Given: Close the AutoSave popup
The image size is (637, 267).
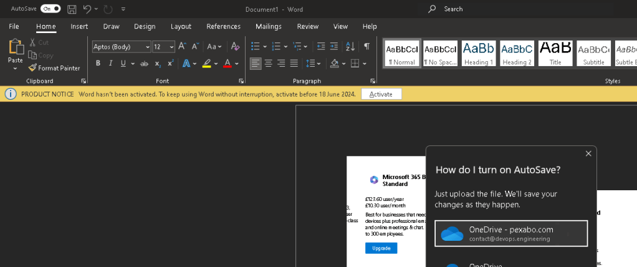Looking at the screenshot, I should [x=588, y=153].
